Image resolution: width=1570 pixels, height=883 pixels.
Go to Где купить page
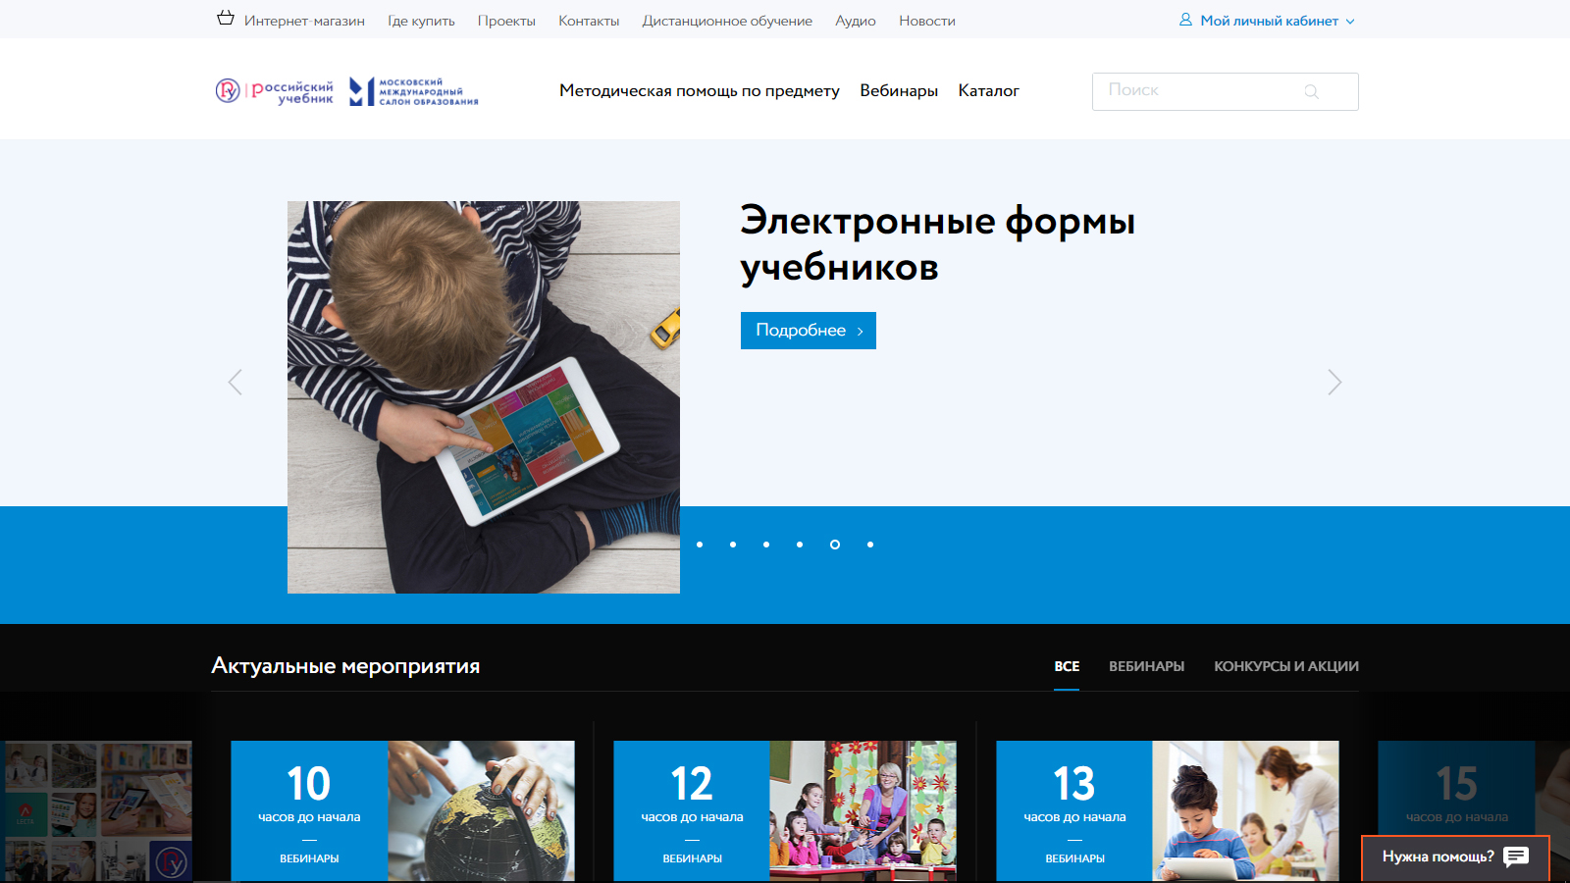(x=421, y=21)
